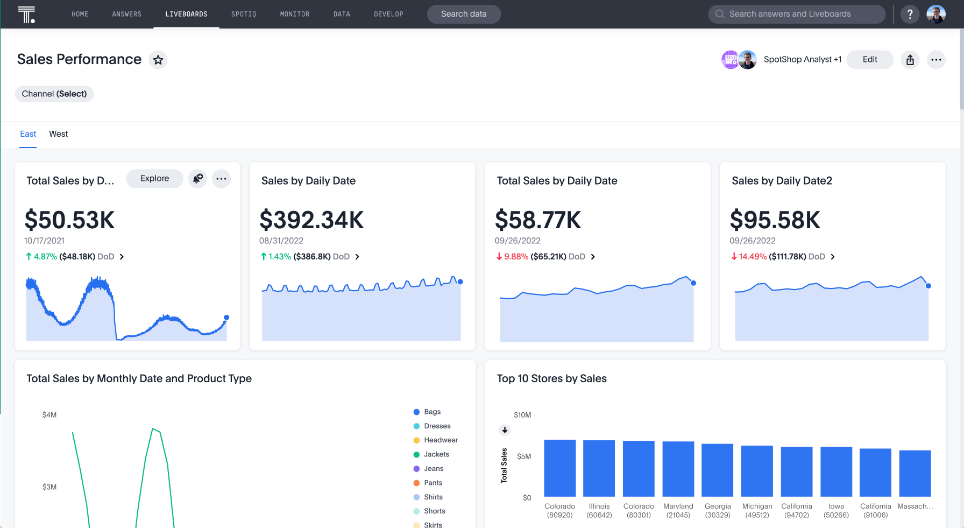Viewport: 964px width, 528px height.
Task: Open the Channel filter selector
Action: [x=54, y=94]
